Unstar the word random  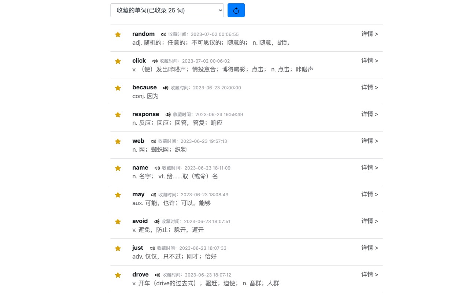point(118,34)
